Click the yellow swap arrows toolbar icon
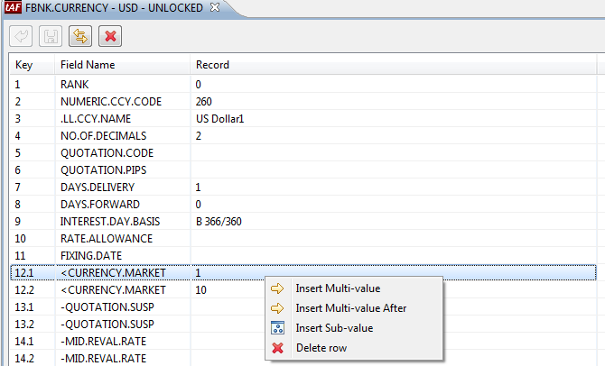The height and width of the screenshot is (366, 605). (x=80, y=37)
